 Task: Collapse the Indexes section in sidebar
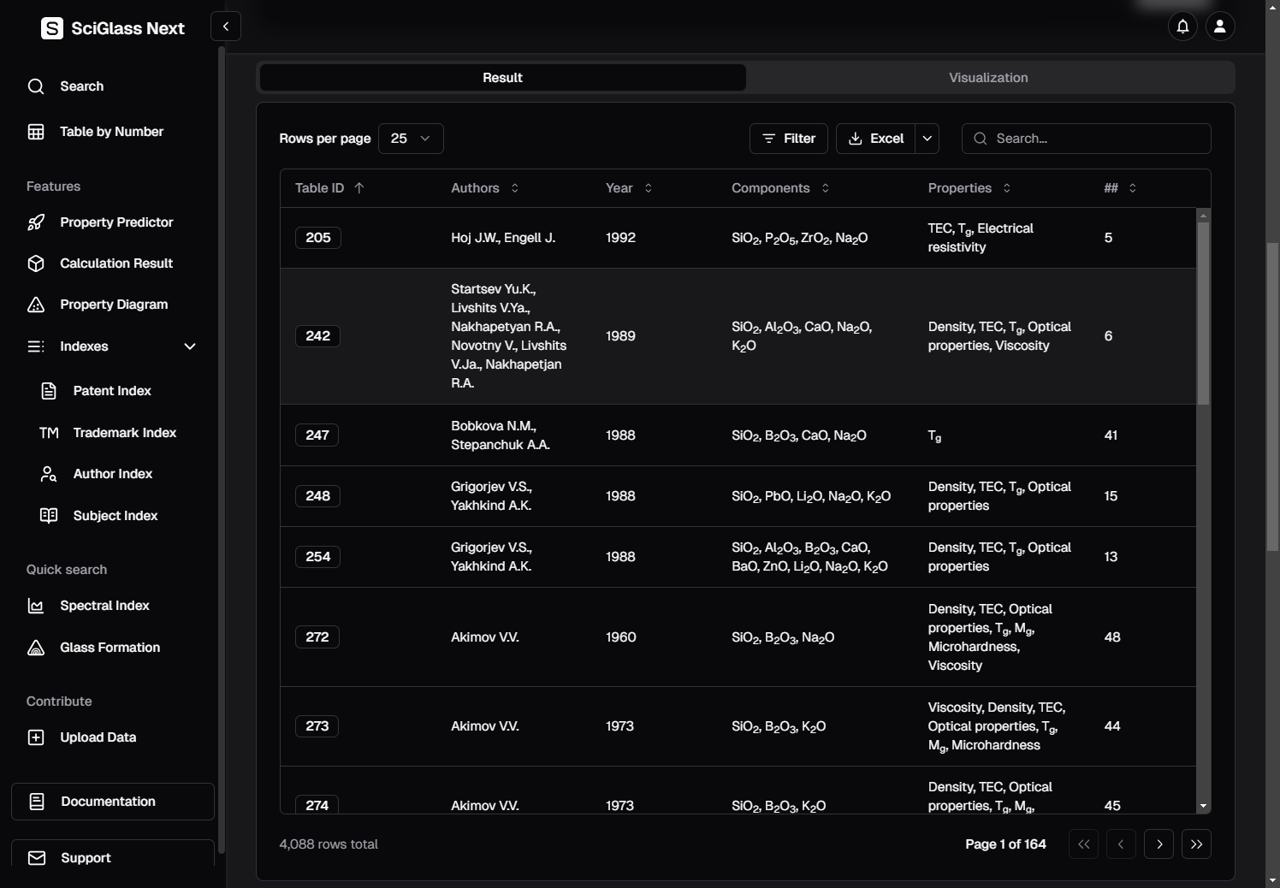coord(190,346)
